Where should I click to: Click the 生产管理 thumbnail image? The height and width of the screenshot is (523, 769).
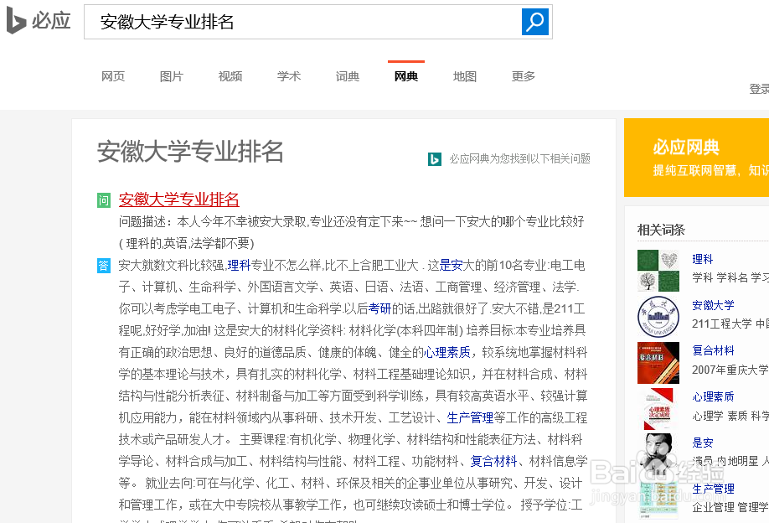658,500
